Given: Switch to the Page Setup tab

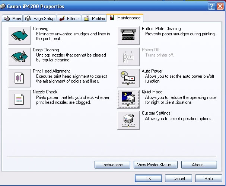Looking at the screenshot, I should 40,19.
